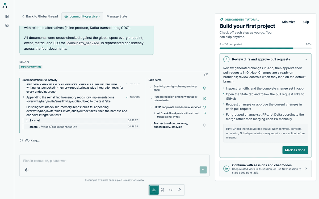
Task: Click '8 of 10 completed' text
Action: click(x=231, y=44)
